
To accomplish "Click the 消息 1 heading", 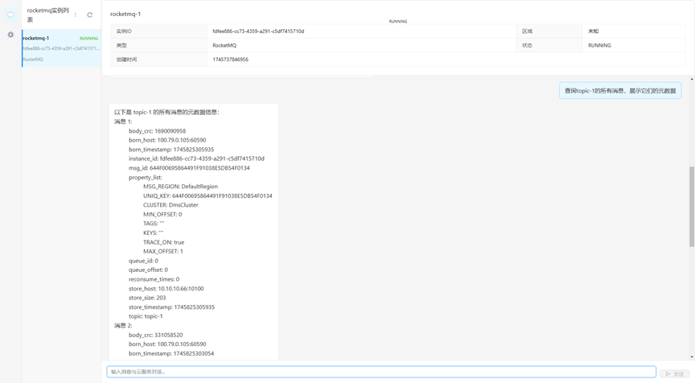I will point(123,121).
